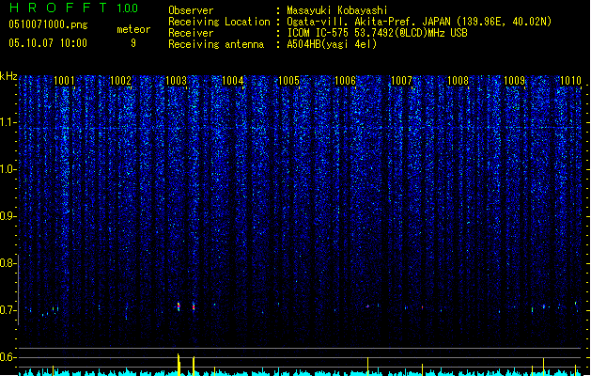
Task: Click observer name Masayuki Kobayashi
Action: point(337,10)
